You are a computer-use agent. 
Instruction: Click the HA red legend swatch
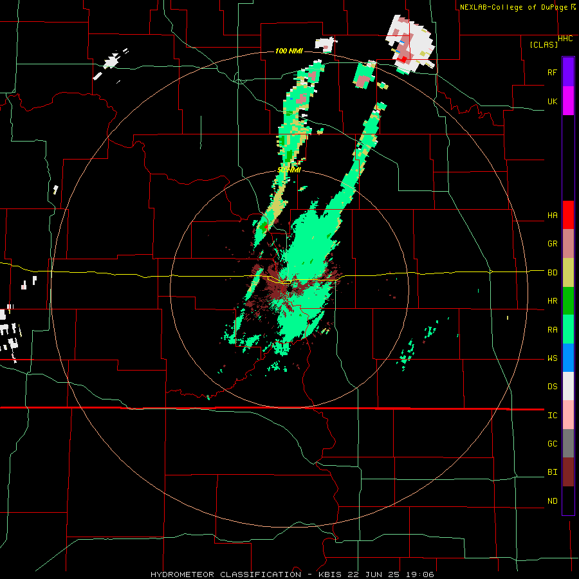[x=568, y=215]
